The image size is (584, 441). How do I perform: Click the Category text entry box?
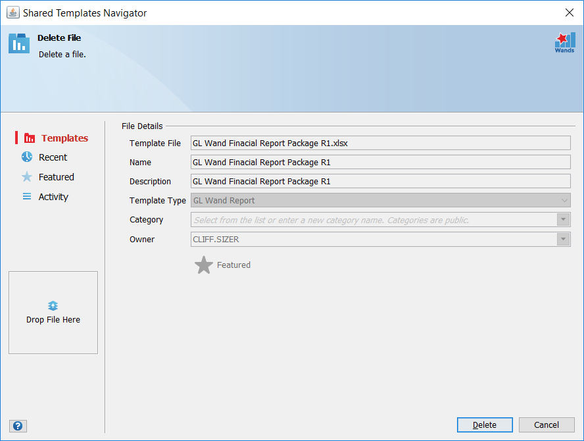pos(374,220)
